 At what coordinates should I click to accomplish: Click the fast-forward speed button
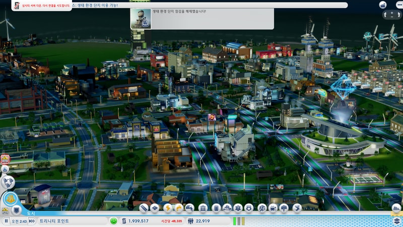pyautogui.click(x=32, y=221)
